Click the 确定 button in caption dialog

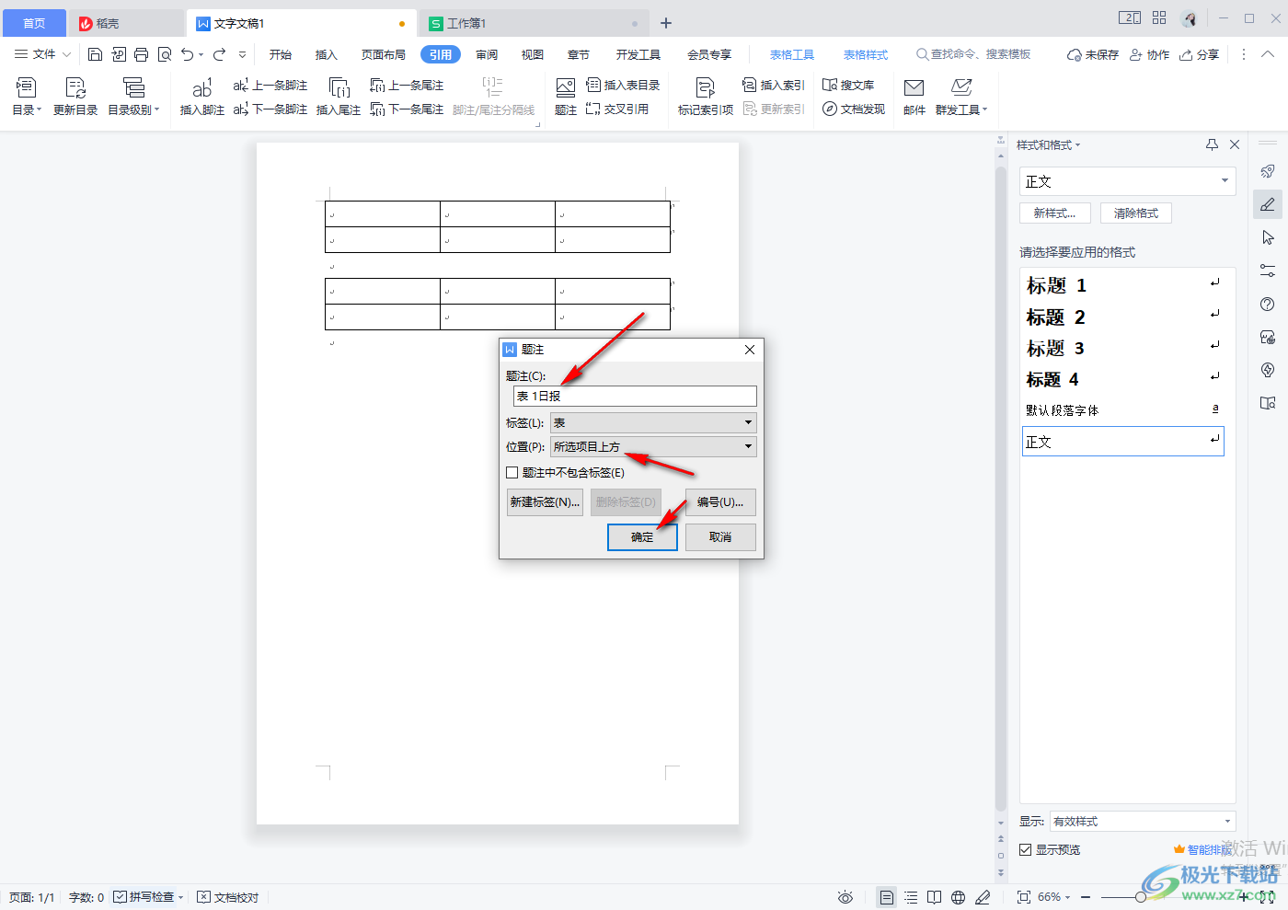(x=642, y=537)
